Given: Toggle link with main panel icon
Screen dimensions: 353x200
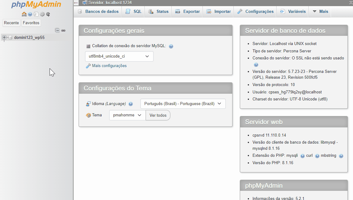Looking at the screenshot, I should pyautogui.click(x=63, y=30).
